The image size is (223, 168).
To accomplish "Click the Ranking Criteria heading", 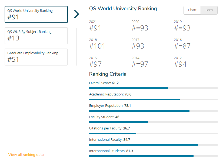I will click(x=108, y=74).
